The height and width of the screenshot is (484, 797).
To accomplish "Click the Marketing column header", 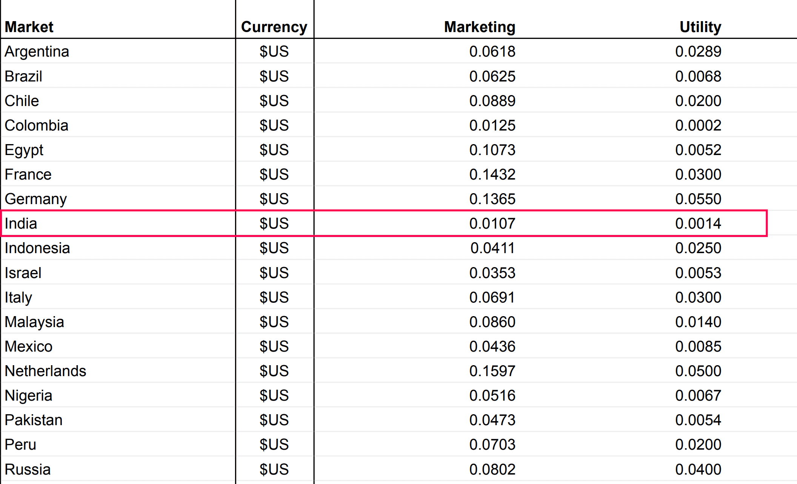I will [x=479, y=27].
